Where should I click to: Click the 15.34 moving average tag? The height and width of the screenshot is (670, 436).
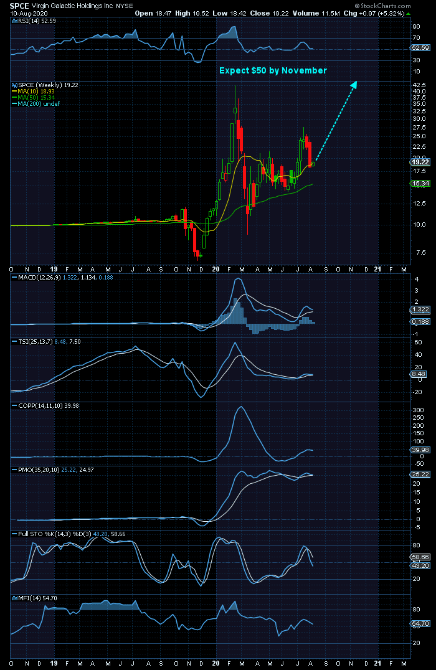(420, 183)
